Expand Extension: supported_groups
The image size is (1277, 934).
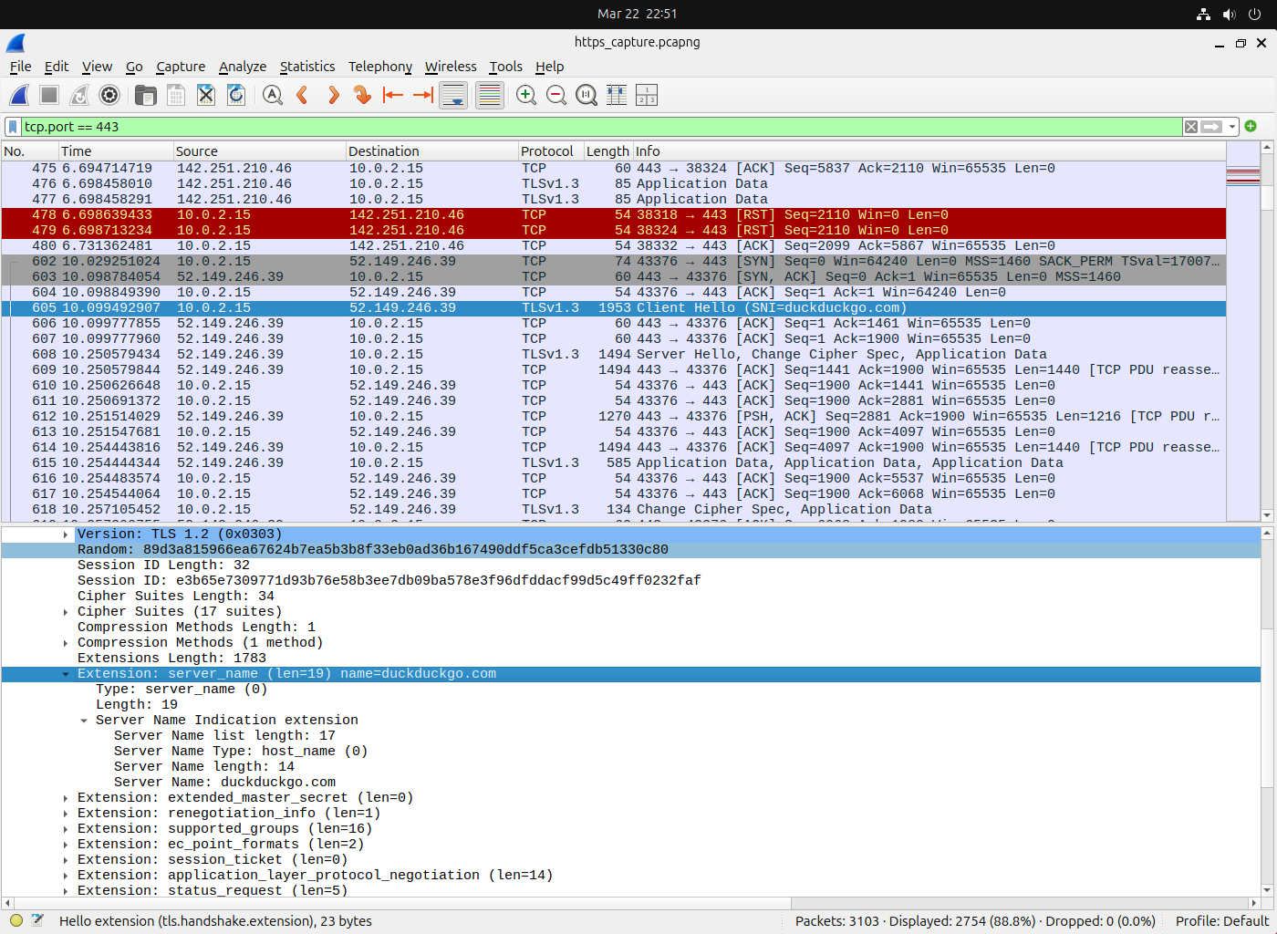click(x=66, y=829)
